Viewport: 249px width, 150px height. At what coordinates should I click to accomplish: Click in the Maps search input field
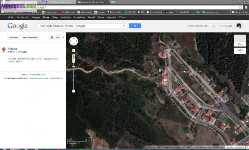point(80,26)
